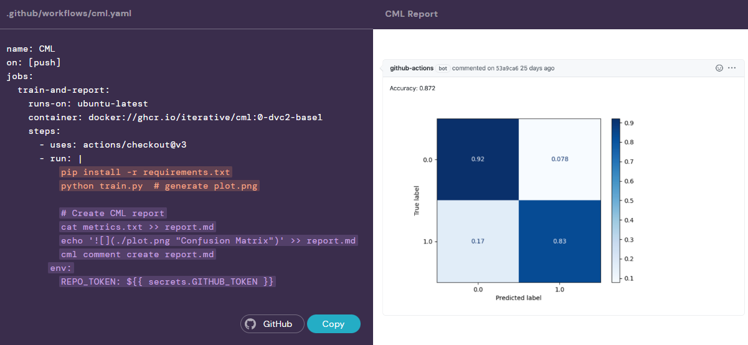Click the github-actions author name
Image resolution: width=748 pixels, height=345 pixels.
pyautogui.click(x=412, y=68)
